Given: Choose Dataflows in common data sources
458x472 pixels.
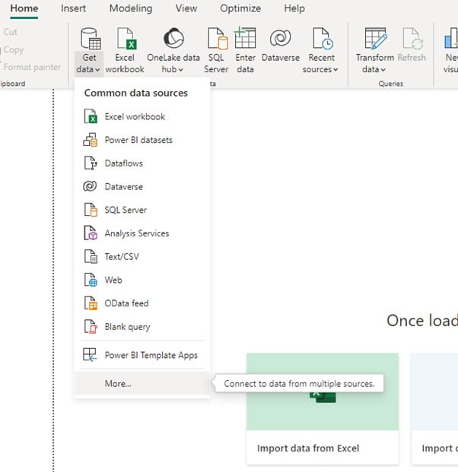Looking at the screenshot, I should point(123,163).
